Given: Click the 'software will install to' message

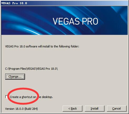Looking at the screenshot, I should pos(42,46).
